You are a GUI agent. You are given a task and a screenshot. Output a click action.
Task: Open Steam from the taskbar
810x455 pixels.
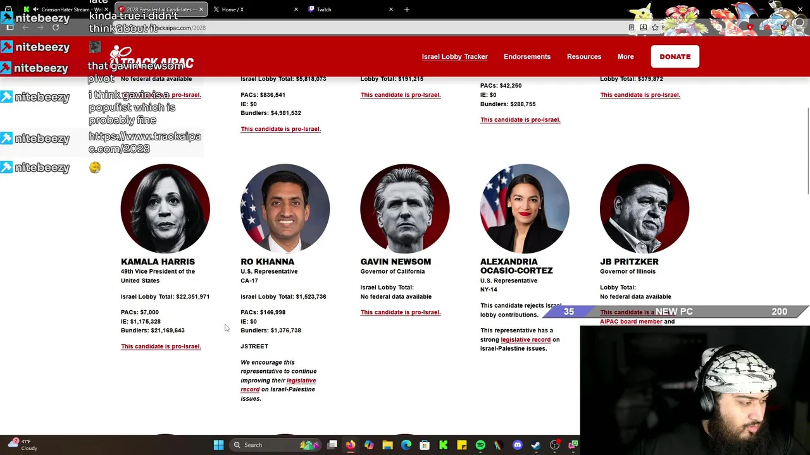pos(536,445)
